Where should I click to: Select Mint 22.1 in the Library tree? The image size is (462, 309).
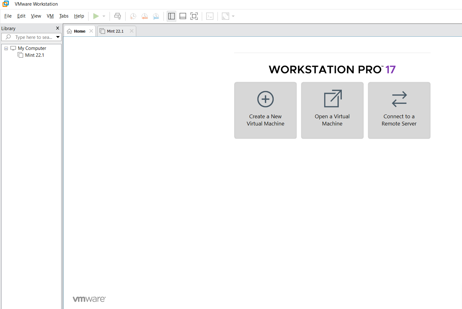click(x=35, y=55)
